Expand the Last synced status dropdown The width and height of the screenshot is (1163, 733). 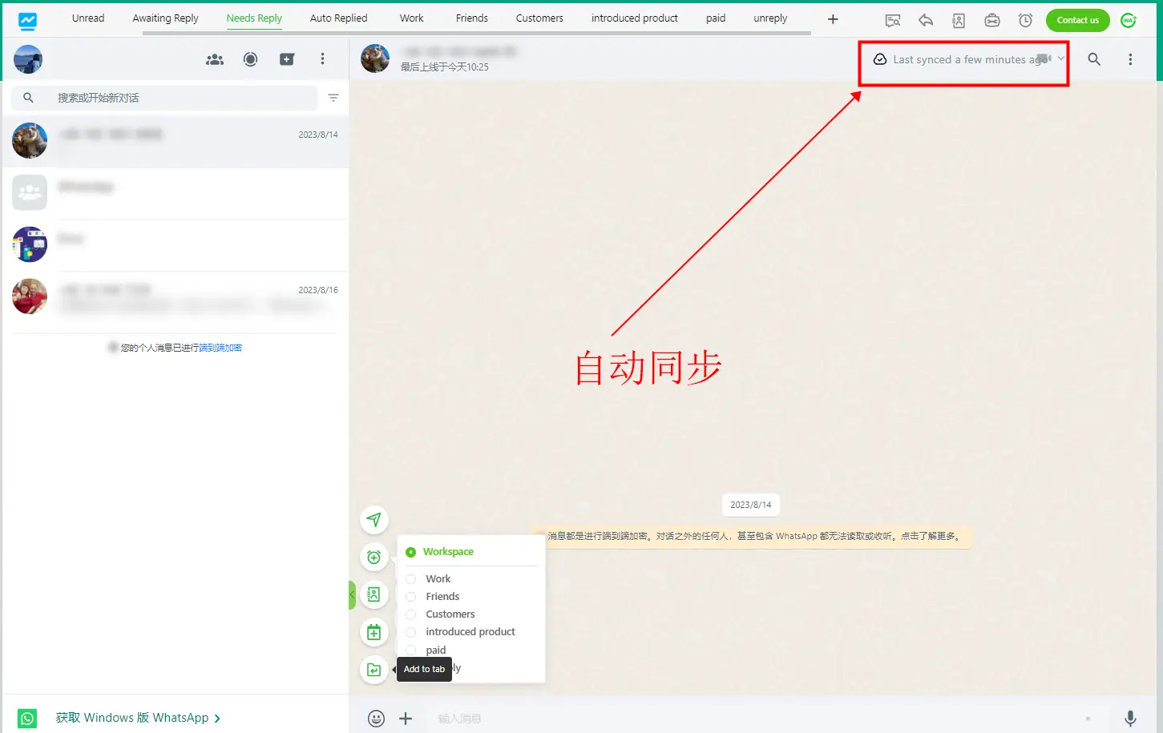[x=1061, y=59]
